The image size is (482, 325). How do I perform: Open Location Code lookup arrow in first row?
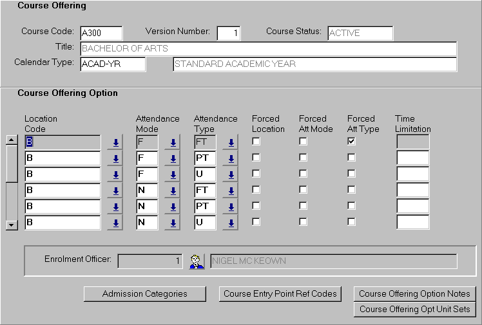pyautogui.click(x=116, y=142)
